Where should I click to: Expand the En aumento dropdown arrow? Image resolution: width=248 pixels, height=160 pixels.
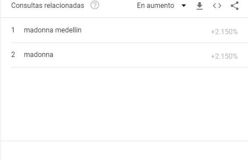(x=184, y=6)
